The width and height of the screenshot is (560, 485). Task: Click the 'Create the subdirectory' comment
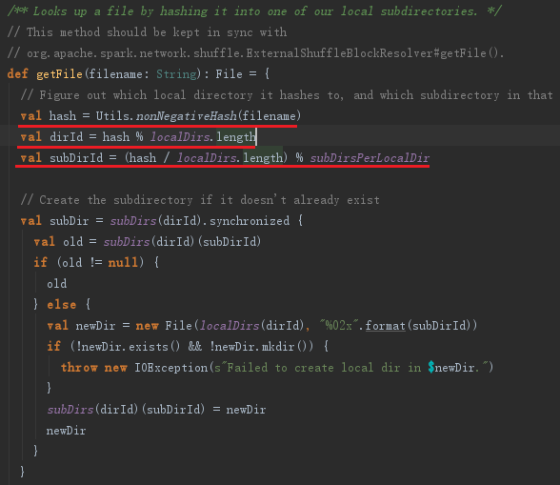coord(200,200)
